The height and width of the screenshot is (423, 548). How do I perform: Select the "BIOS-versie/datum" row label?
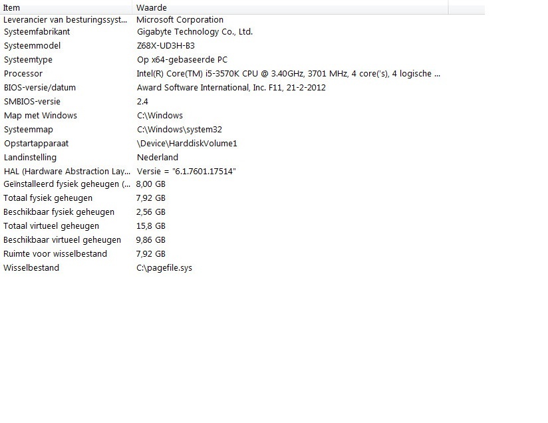[x=40, y=88]
